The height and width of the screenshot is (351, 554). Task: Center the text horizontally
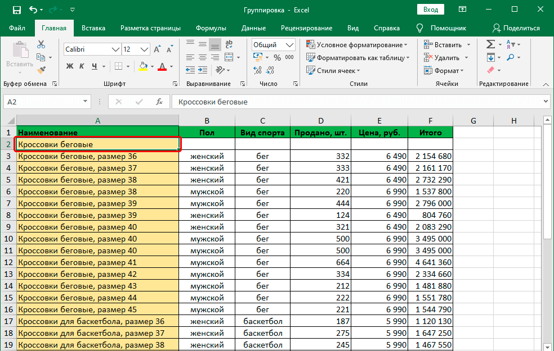[203, 57]
